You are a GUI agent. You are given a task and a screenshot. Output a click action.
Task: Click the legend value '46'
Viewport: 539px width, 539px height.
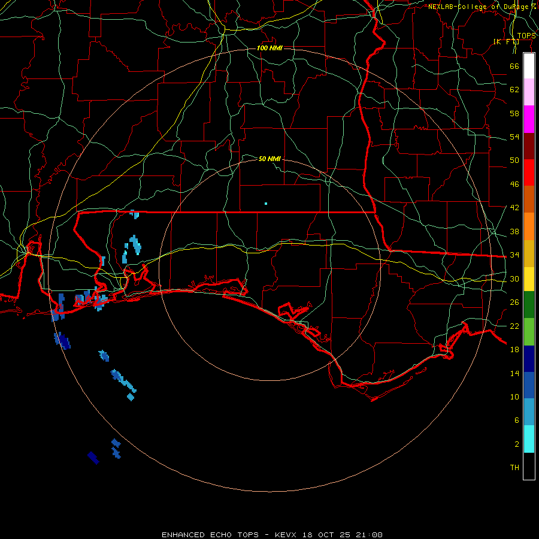pos(514,184)
